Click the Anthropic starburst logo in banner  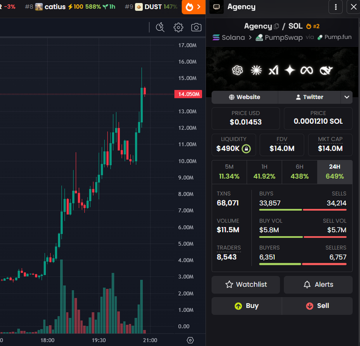tap(256, 70)
